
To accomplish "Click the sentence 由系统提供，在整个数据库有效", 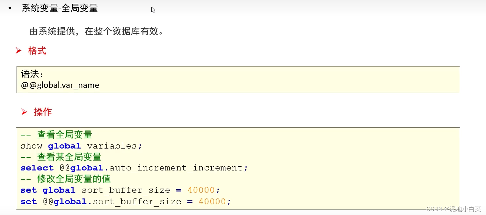I will (97, 31).
